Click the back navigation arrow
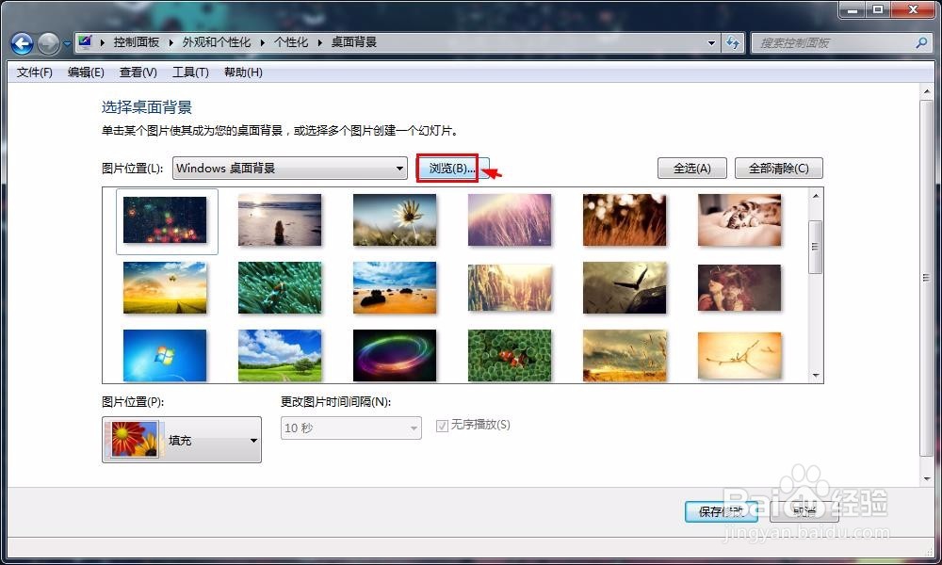Screen dimensions: 942x565 click(21, 42)
